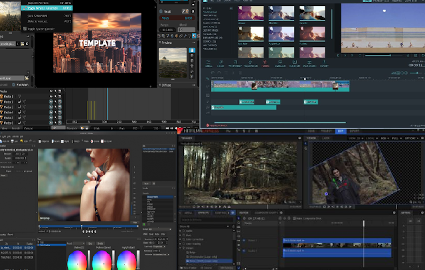This screenshot has width=425, height=270.
Task: Open active material tab in Blender properties
Action: (x=194, y=36)
